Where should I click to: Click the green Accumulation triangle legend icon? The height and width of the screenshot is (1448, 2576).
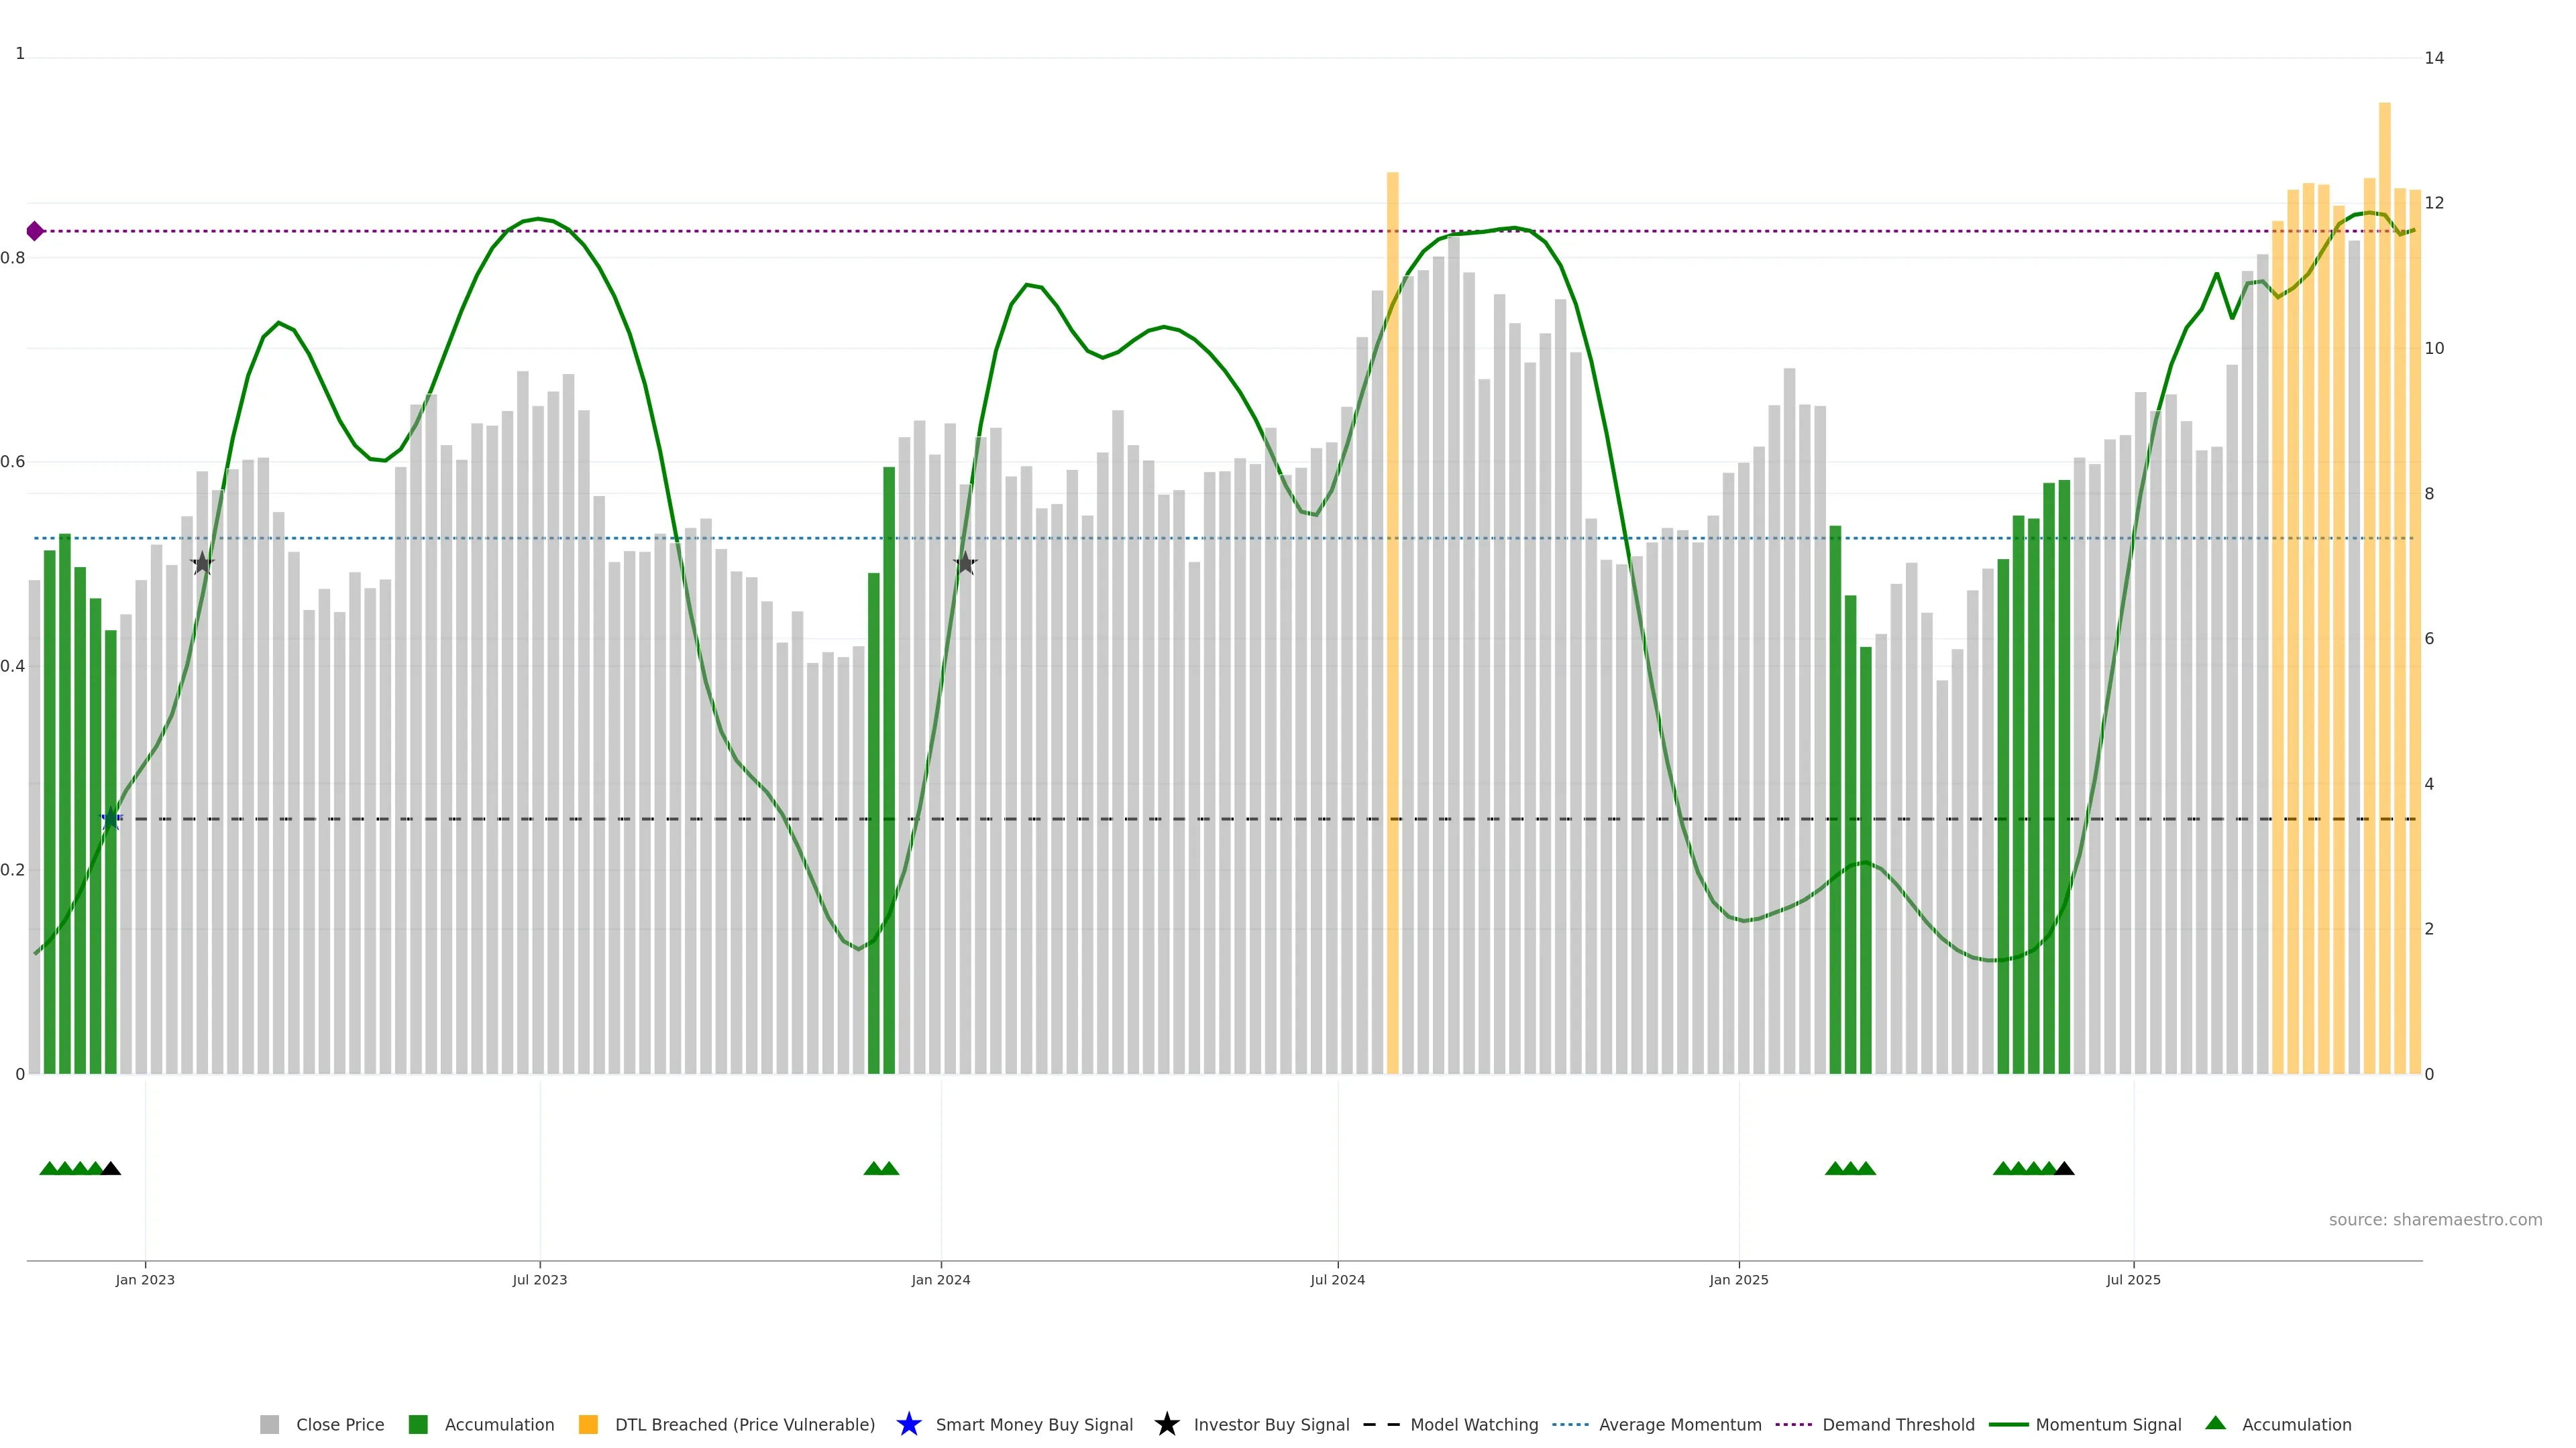point(2215,1423)
